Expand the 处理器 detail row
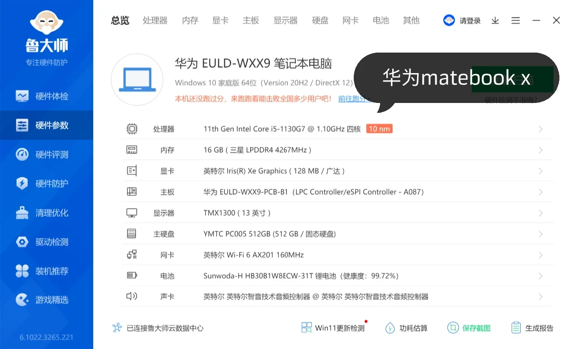Viewport: 571px width, 349px height. click(540, 129)
